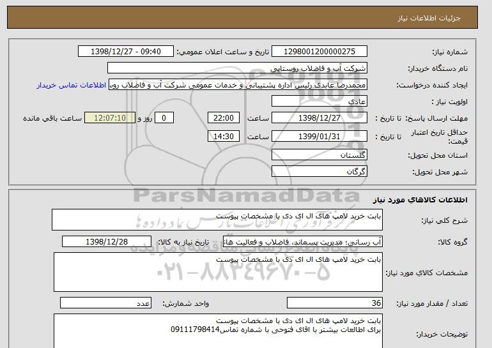Screen dimensions: 492x348
Task: Click the label شرح کلی نیاز
Action: tap(444, 220)
